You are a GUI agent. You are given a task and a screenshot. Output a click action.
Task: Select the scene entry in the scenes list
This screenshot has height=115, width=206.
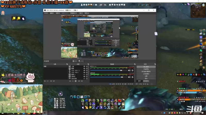click(x=56, y=66)
